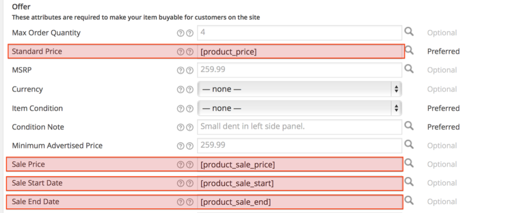
Task: Click the first help icon for Max Order Quantity
Action: 181,33
